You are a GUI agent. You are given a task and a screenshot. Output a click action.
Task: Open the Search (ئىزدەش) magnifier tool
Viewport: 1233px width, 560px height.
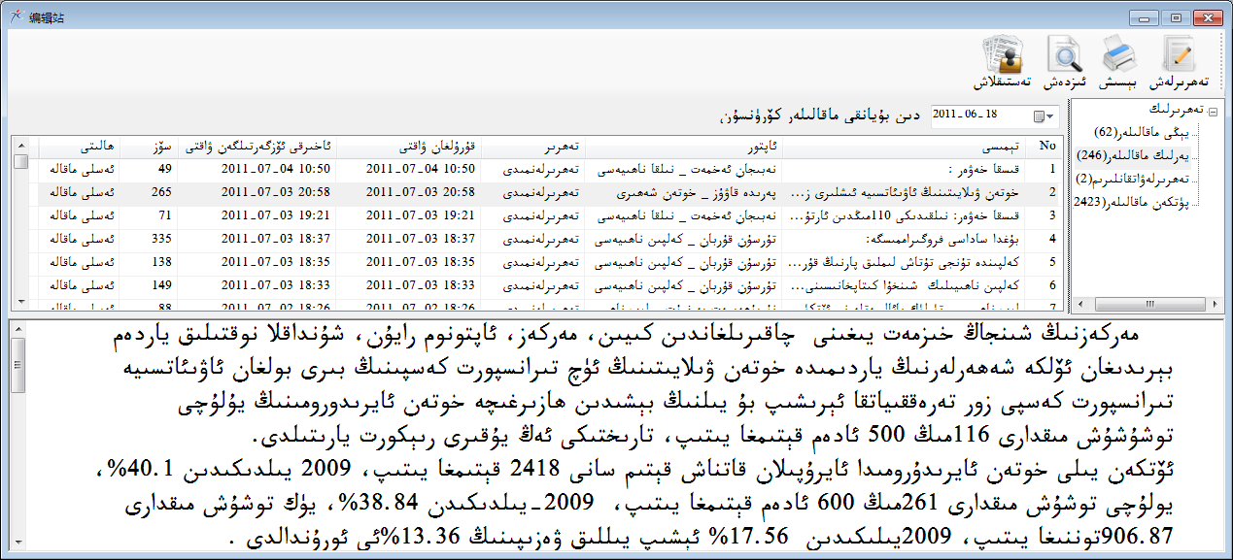pos(1065,56)
